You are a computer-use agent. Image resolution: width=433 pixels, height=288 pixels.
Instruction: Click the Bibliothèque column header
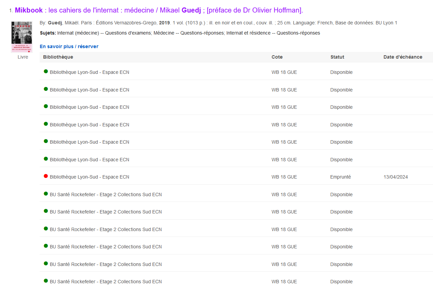58,57
